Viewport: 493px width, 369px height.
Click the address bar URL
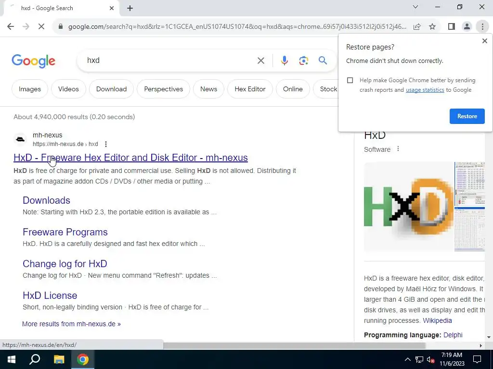[237, 27]
